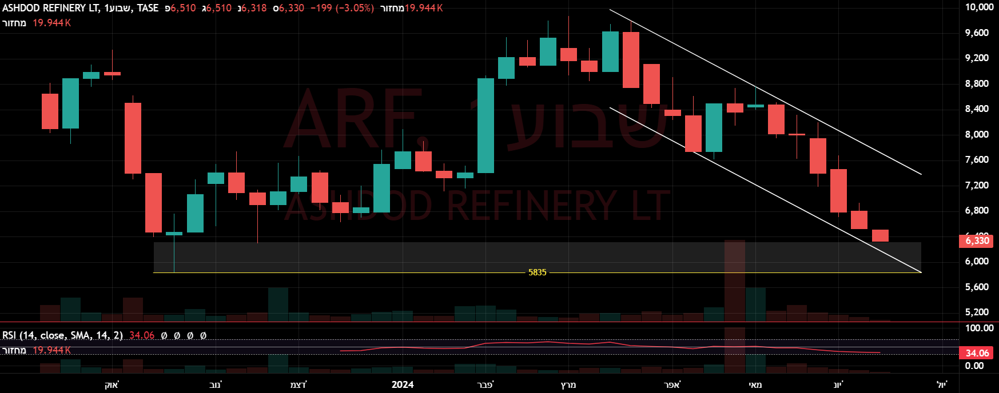Screen dimensions: 999x393
Task: Click the 8,000 price axis label
Action: [x=977, y=134]
